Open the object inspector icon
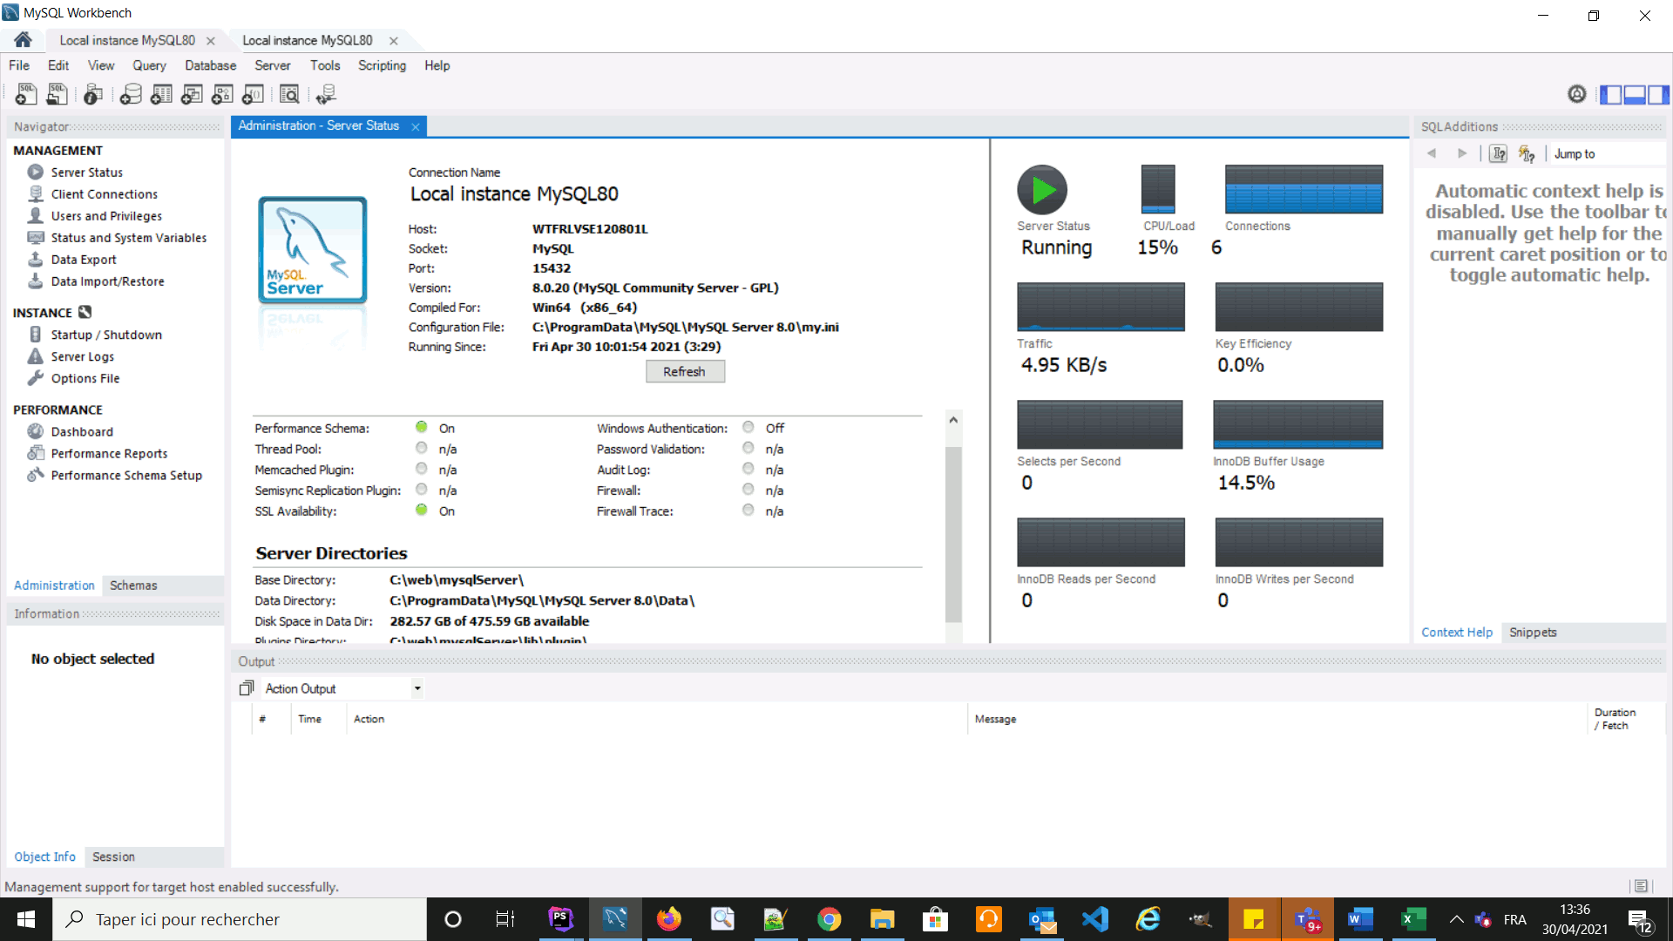Image resolution: width=1673 pixels, height=941 pixels. (x=93, y=94)
